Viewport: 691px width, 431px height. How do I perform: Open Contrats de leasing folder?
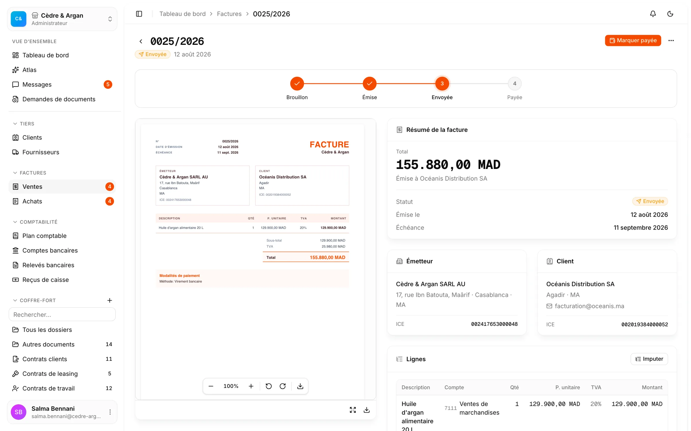62,374
